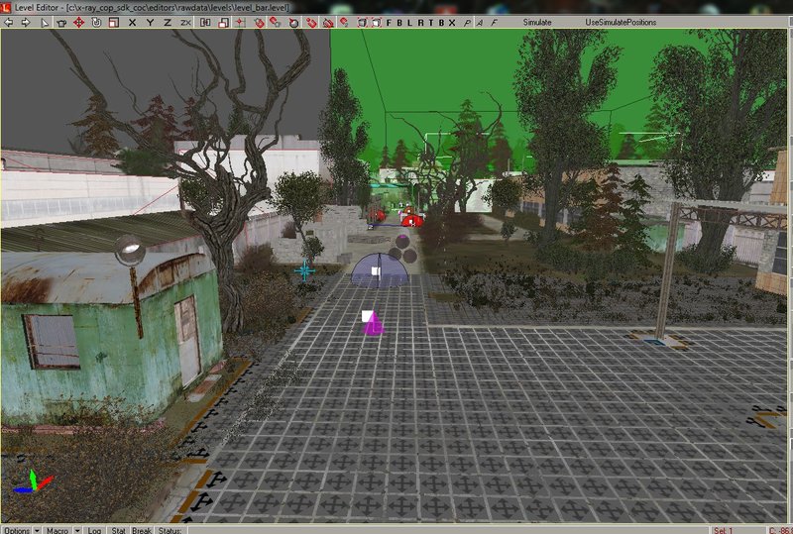
Task: Click the Undo left arrow icon
Action: click(x=9, y=22)
